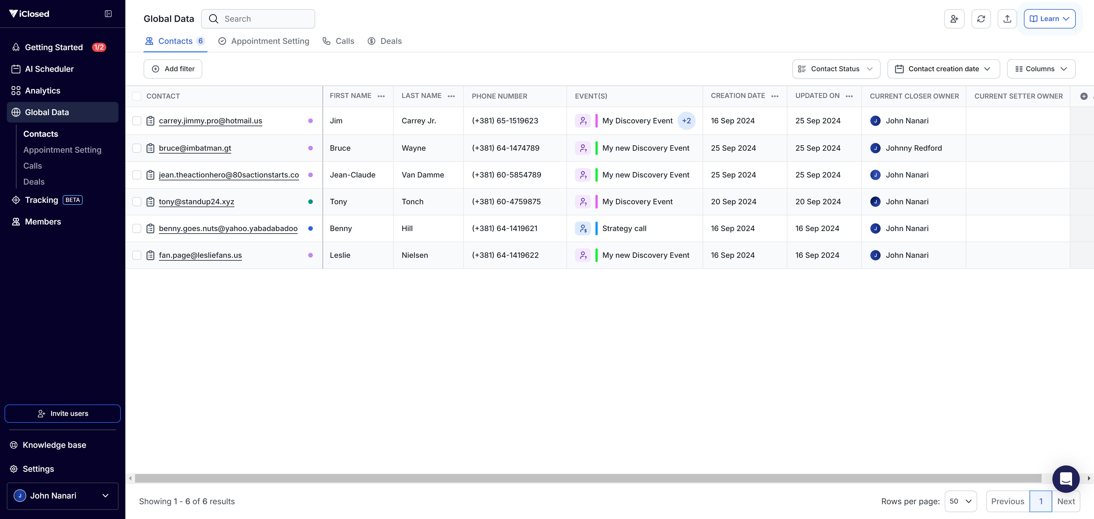Click the add contact icon in the header
1094x519 pixels.
[x=954, y=19]
